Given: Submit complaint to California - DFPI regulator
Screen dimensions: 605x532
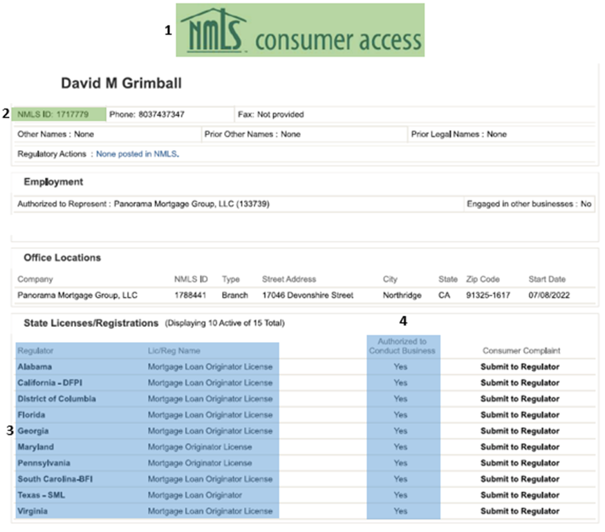Looking at the screenshot, I should point(520,383).
